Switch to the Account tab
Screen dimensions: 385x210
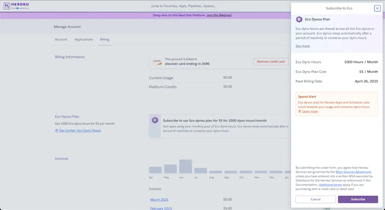61,39
